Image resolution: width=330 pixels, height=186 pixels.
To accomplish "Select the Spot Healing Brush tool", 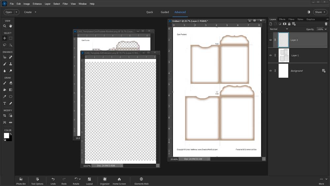I will [11, 57].
